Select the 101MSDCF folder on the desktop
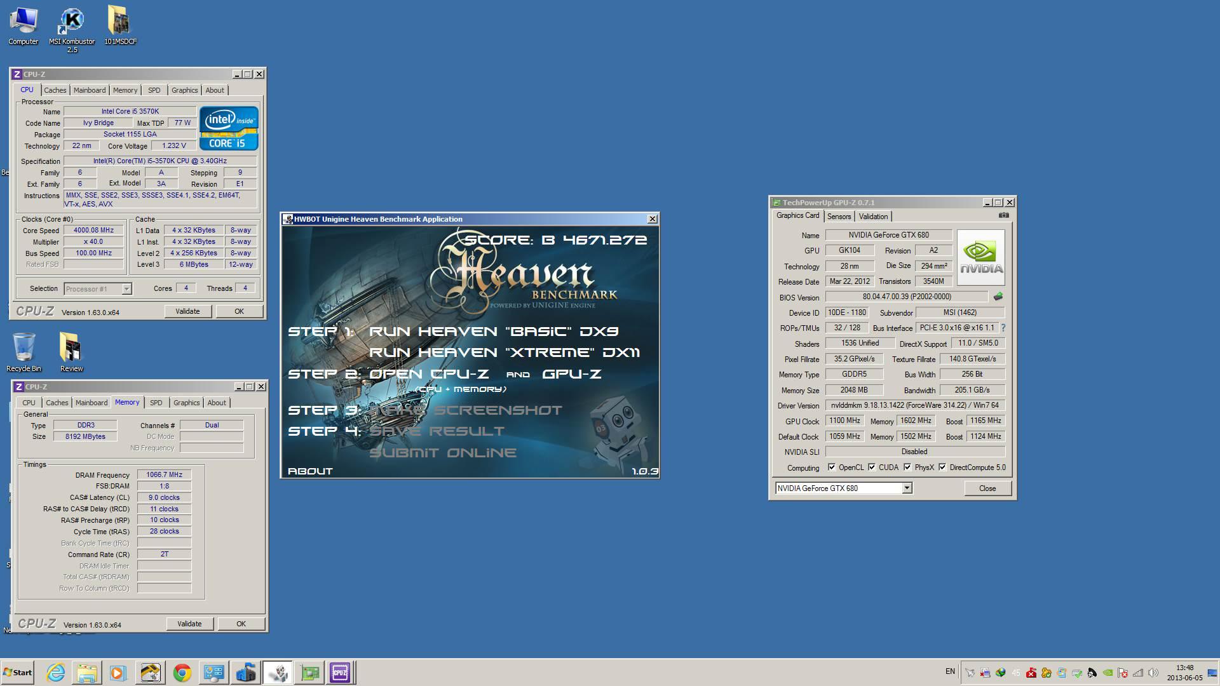 pyautogui.click(x=120, y=26)
